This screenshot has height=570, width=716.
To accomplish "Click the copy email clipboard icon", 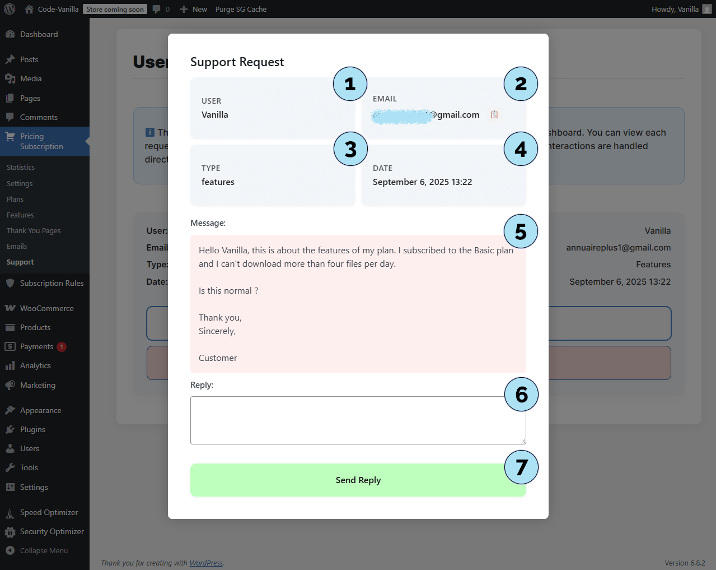I will [494, 115].
